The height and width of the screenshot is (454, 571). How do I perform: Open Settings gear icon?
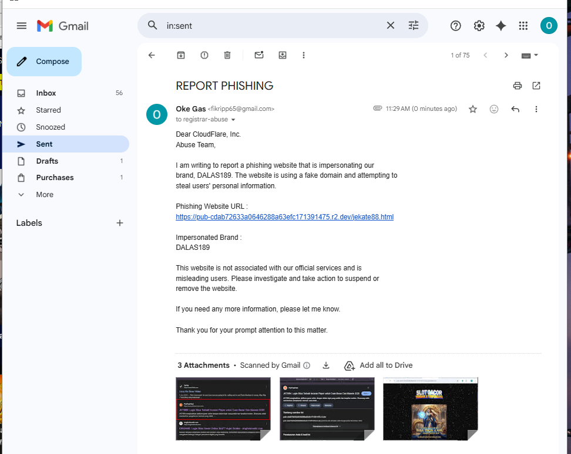[479, 26]
